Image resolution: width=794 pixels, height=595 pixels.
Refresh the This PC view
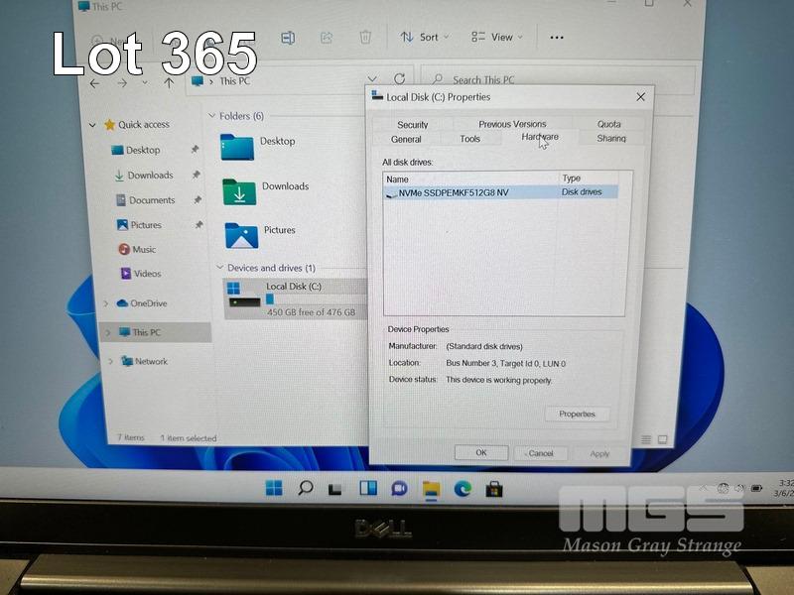click(x=400, y=79)
